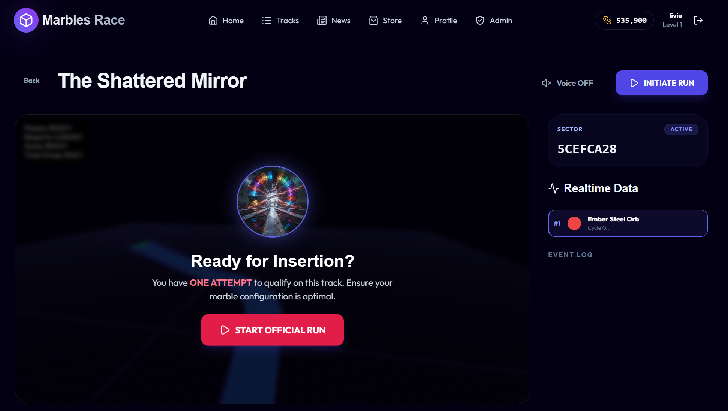Select the Ember Steel Orb red swatch

[x=574, y=223]
